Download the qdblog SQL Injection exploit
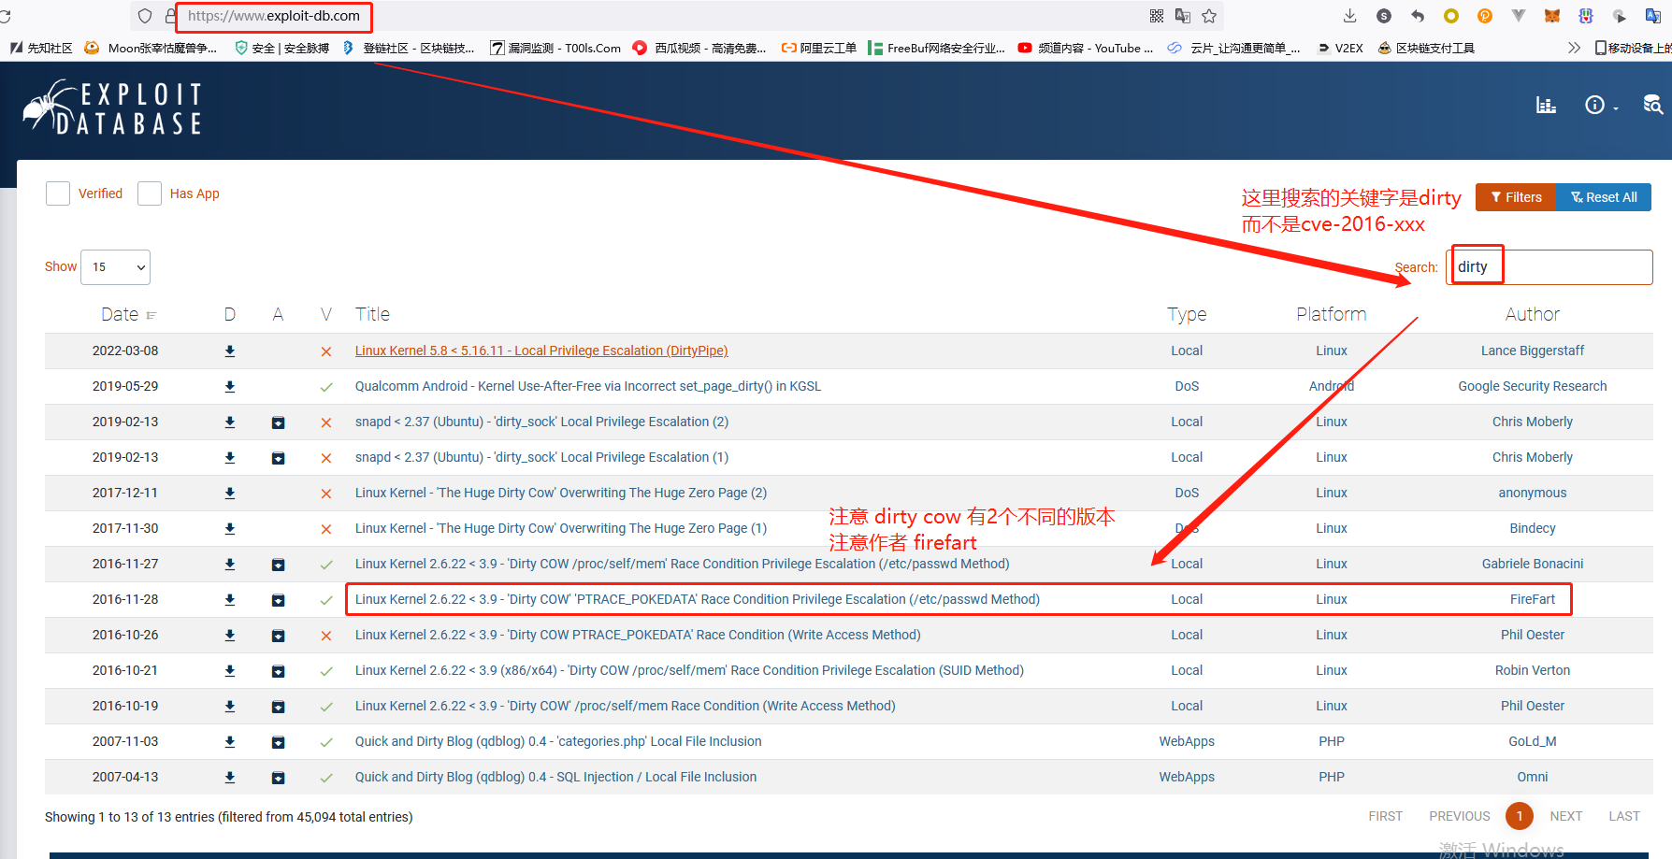Viewport: 1672px width, 859px height. click(x=230, y=778)
